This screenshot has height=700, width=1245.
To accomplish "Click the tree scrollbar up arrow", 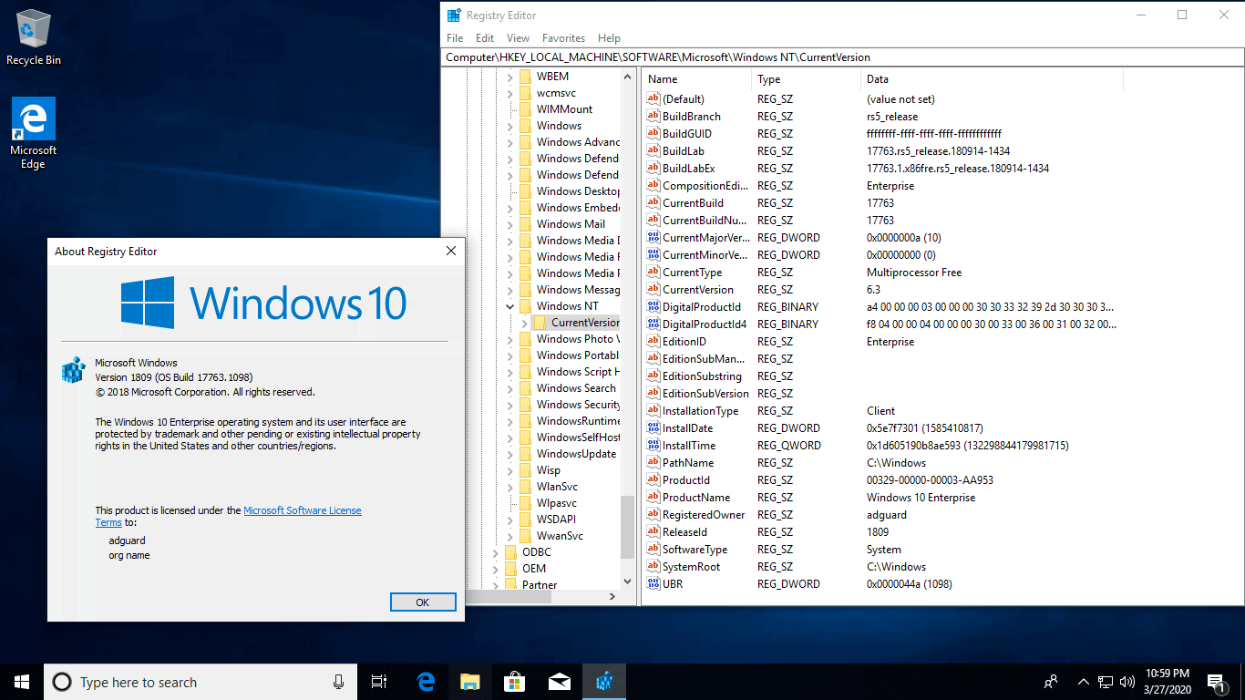I will pyautogui.click(x=627, y=77).
